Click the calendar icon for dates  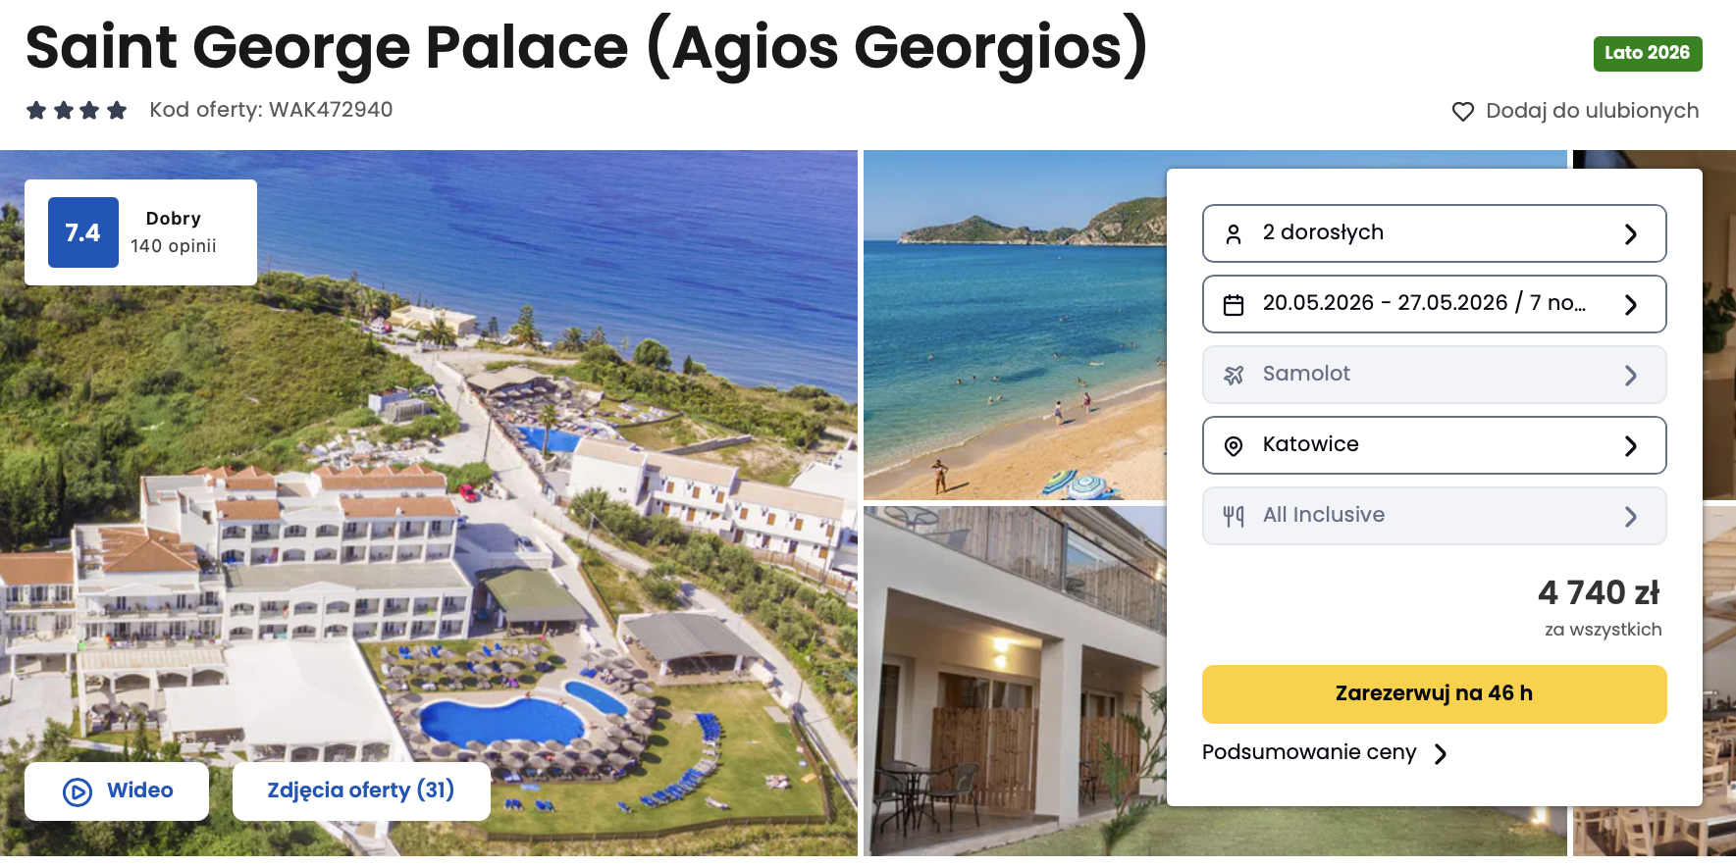click(x=1234, y=305)
